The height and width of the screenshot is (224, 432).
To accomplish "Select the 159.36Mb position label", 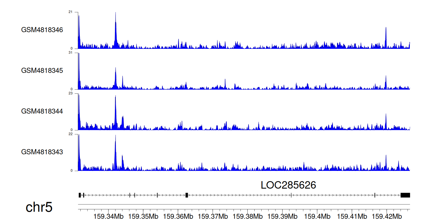I will [x=178, y=216].
